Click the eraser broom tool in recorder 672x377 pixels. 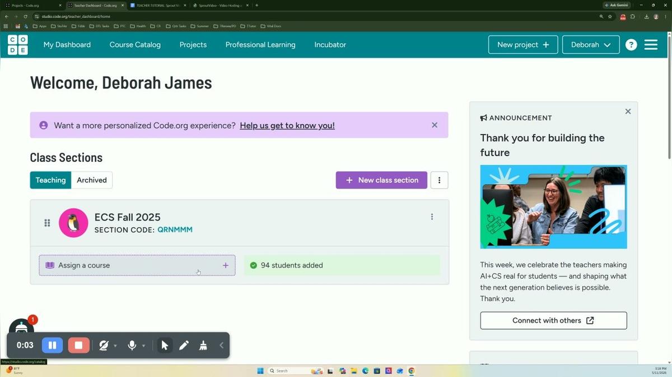coord(203,345)
